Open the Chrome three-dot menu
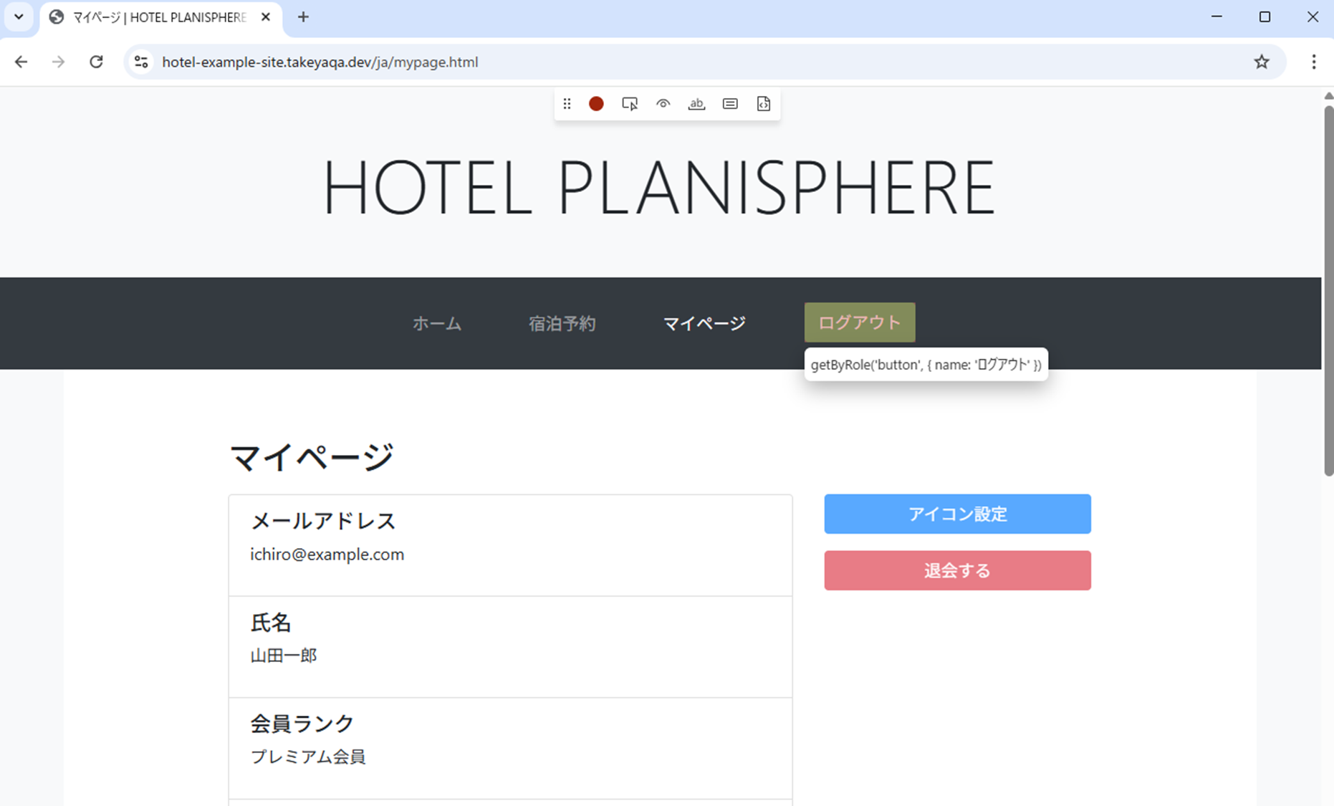This screenshot has height=806, width=1334. [x=1314, y=62]
